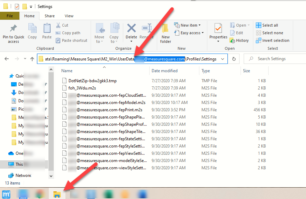Open recent locations dropdown arrow

[25, 59]
